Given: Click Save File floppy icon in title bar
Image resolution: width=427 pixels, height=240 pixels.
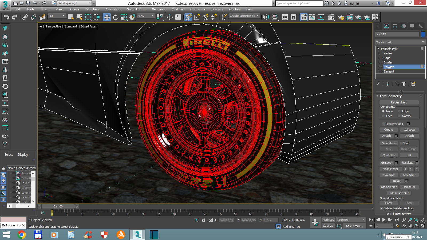Looking at the screenshot, I should [28, 3].
